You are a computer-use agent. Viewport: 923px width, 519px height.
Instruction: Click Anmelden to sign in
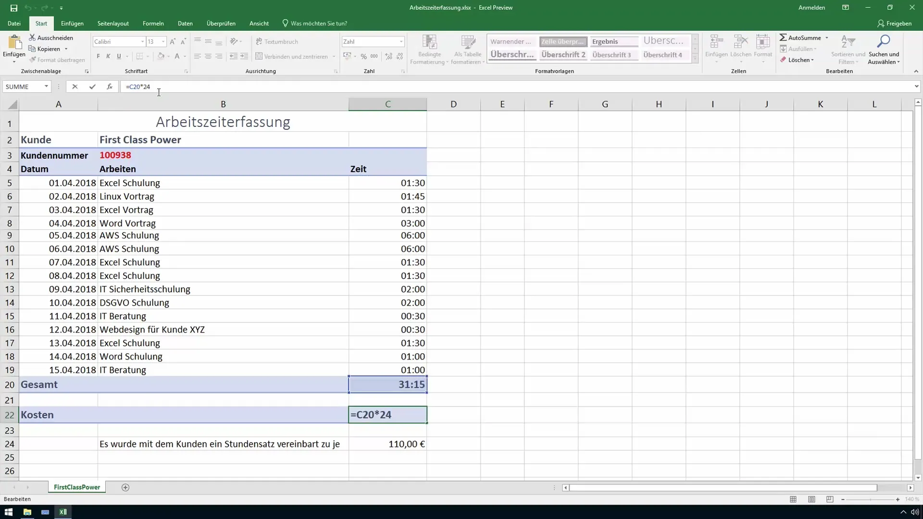[811, 8]
